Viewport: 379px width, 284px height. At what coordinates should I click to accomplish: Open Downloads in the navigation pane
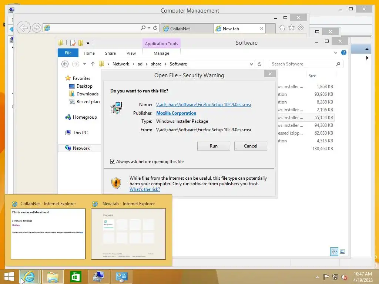(x=87, y=94)
